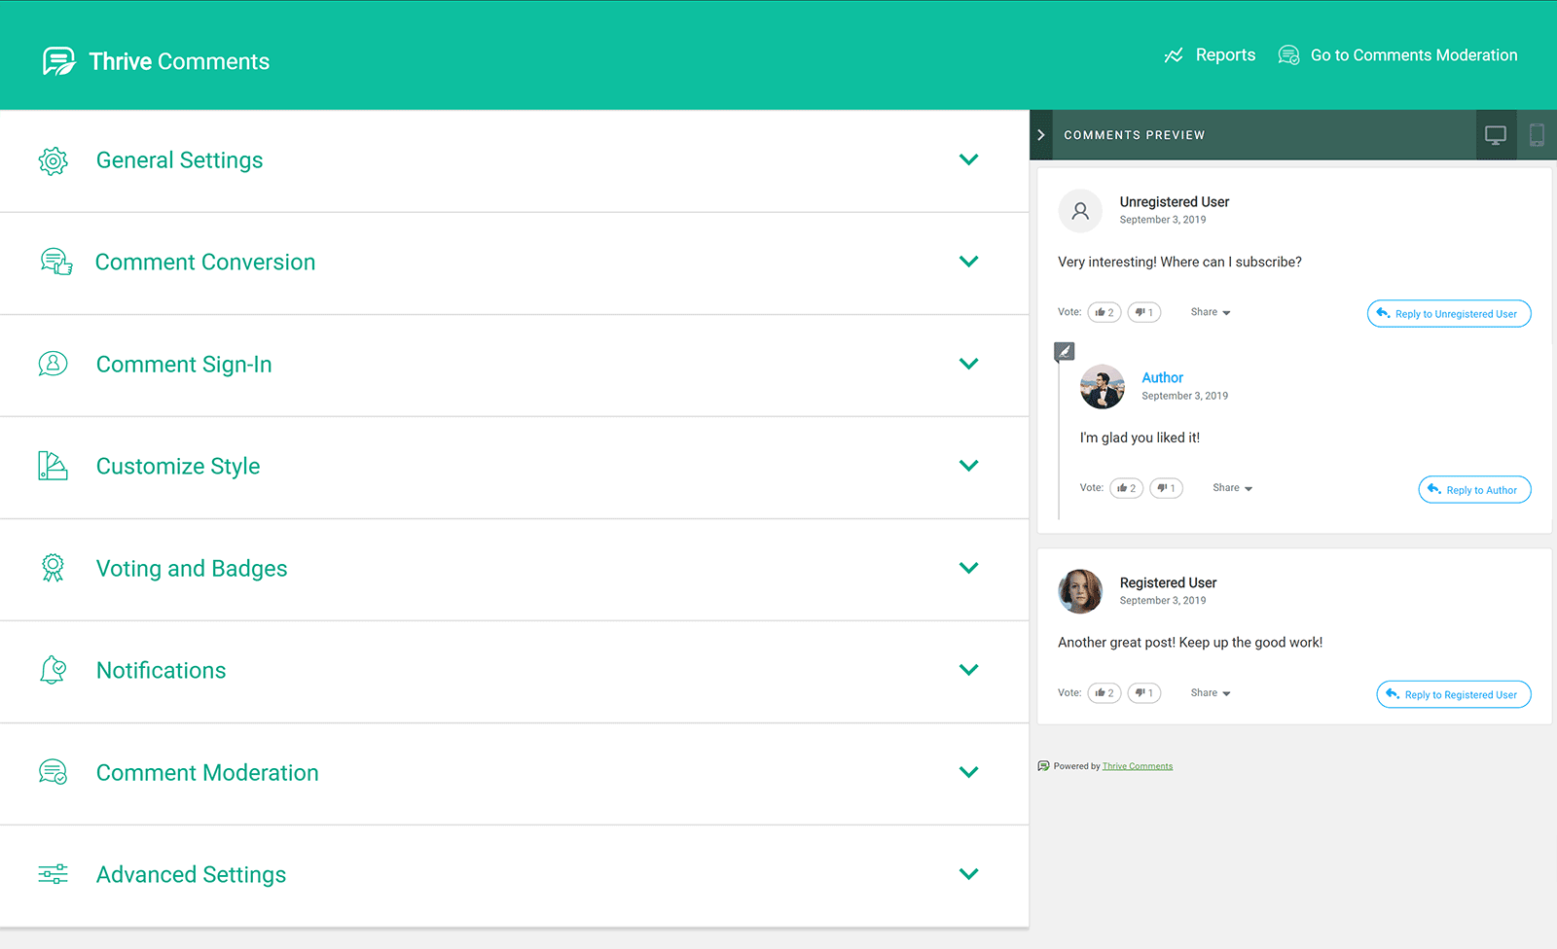
Task: Open Reports link in header
Action: [x=1225, y=55]
